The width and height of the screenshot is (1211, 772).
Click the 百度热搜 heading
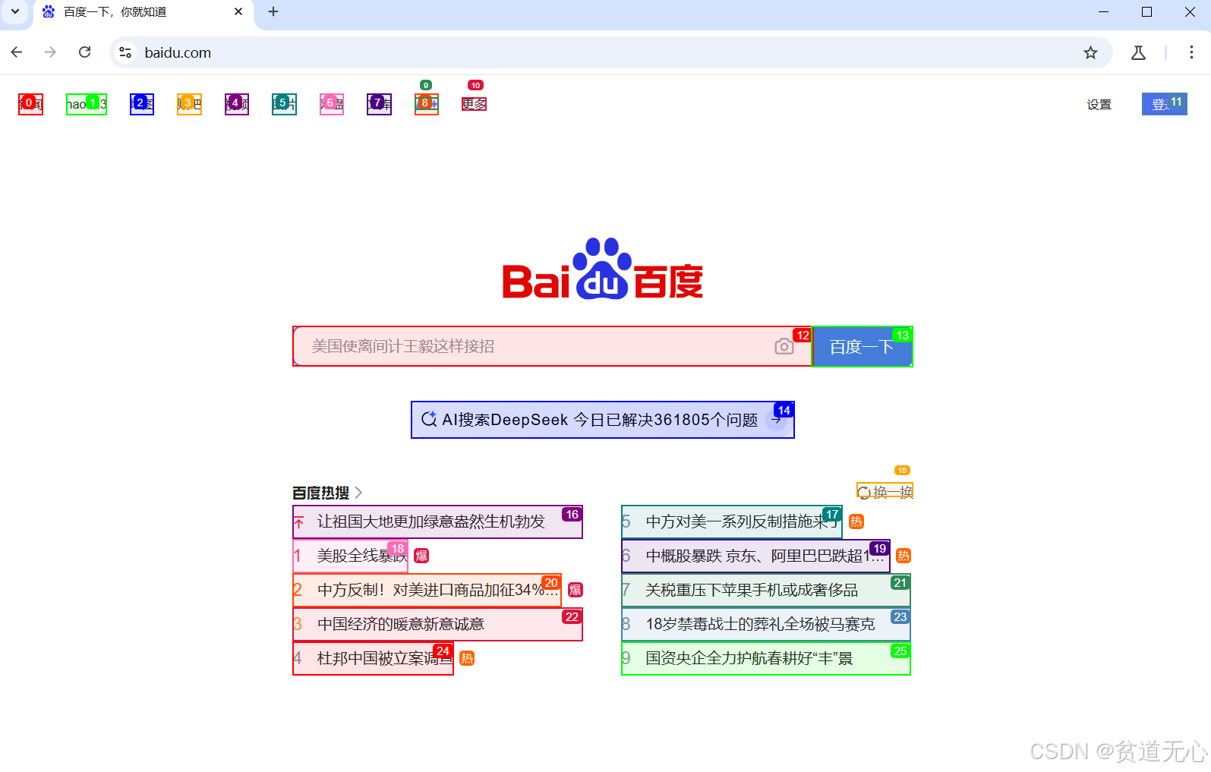(x=320, y=493)
